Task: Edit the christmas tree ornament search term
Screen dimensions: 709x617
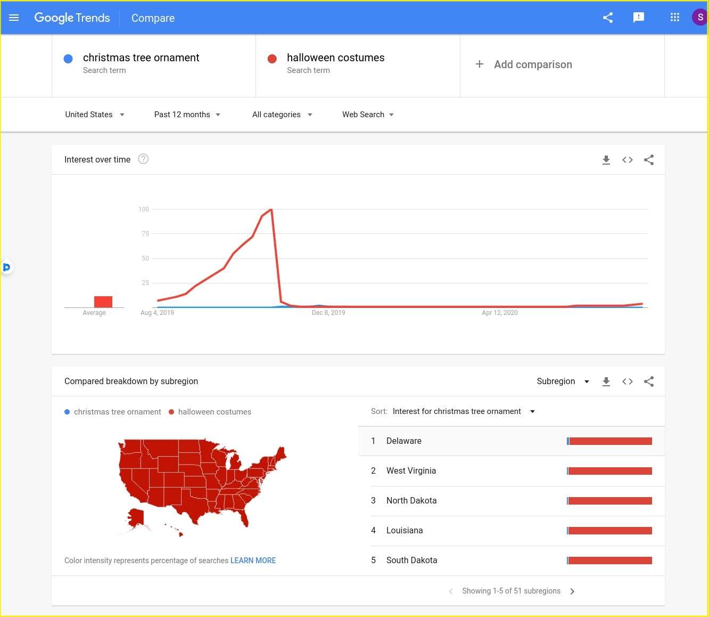Action: tap(154, 66)
